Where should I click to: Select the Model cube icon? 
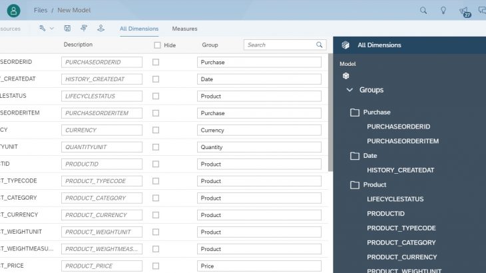[x=346, y=76]
